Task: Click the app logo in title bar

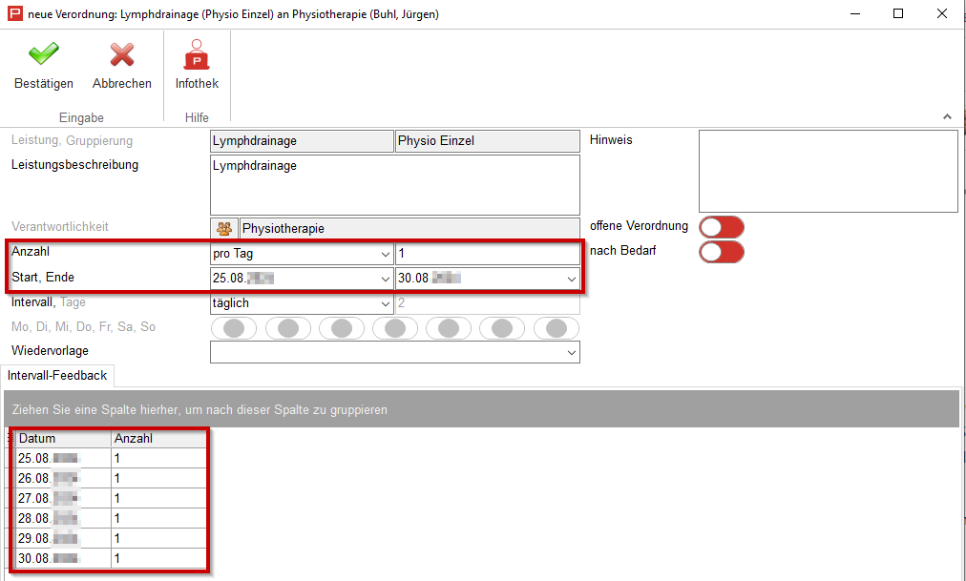Action: click(x=14, y=14)
